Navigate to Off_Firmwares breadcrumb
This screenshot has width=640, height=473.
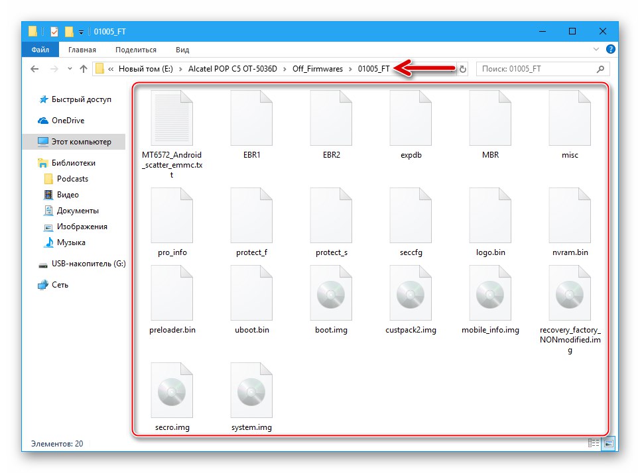click(x=318, y=69)
